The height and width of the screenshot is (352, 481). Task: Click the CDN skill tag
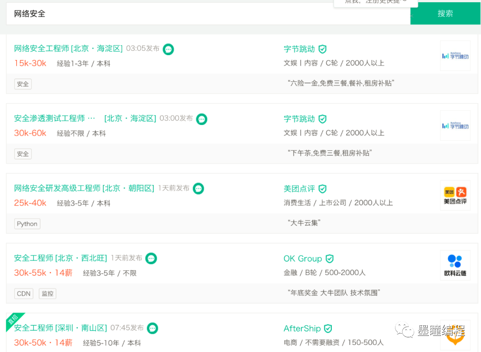[x=24, y=294]
